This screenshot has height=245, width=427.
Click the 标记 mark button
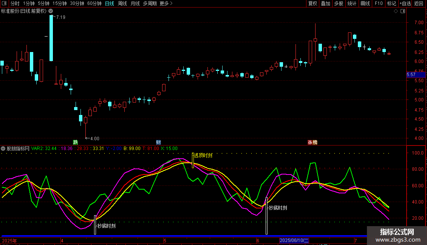tap(391, 3)
